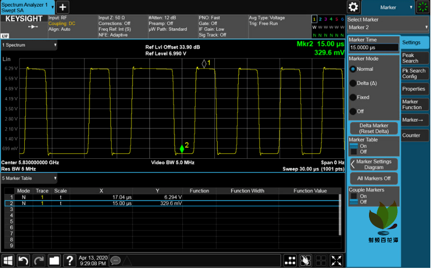Click the full screen arrows icon
432x269 pixels.
[x=337, y=260]
